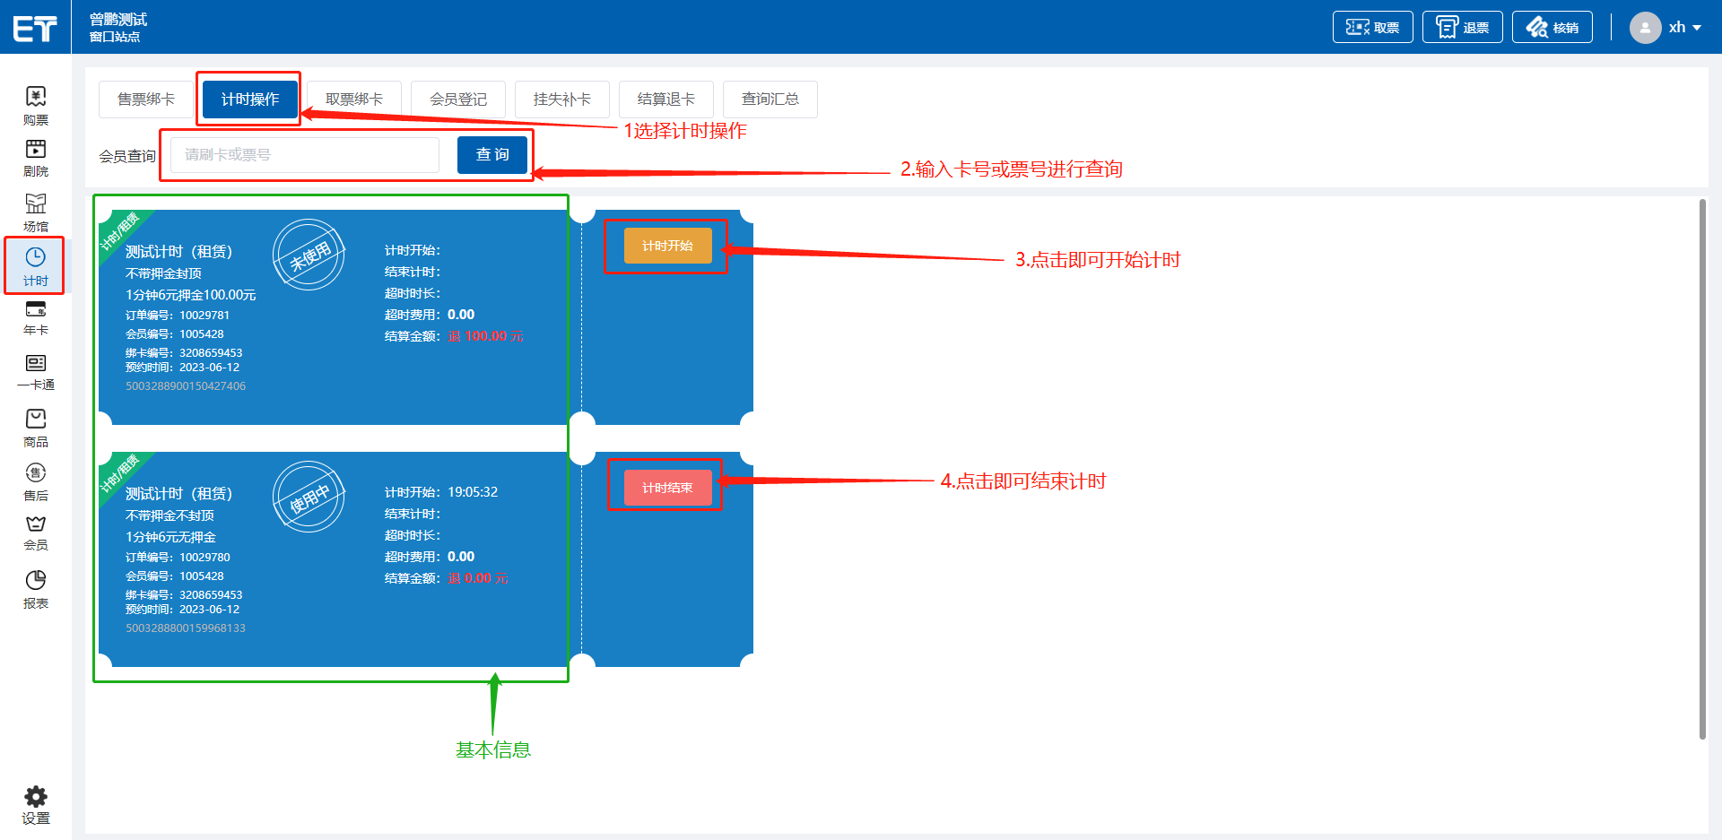Focus the 请刷卡或票号 input field
This screenshot has height=840, width=1722.
click(305, 155)
